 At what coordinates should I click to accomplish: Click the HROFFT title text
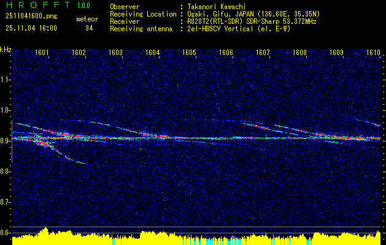[x=38, y=5]
